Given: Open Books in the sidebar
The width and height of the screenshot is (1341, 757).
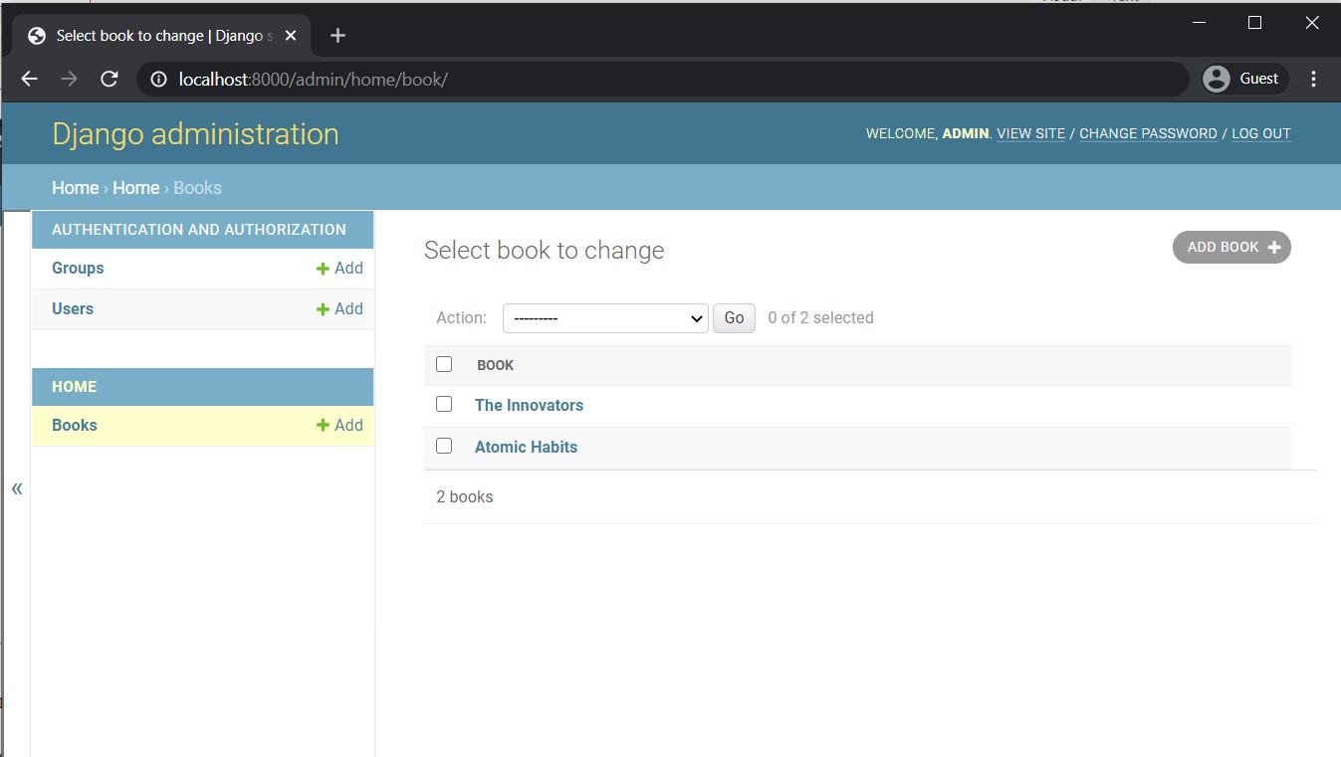Looking at the screenshot, I should pyautogui.click(x=75, y=426).
